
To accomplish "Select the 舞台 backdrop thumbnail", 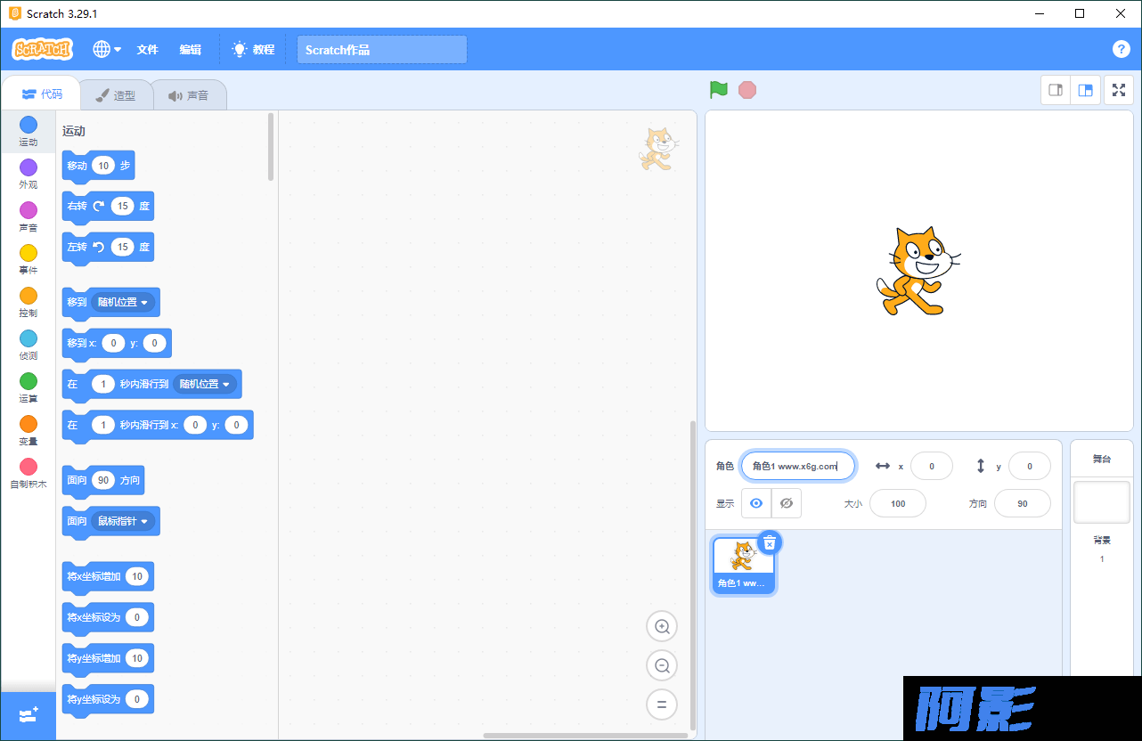I will 1102,502.
